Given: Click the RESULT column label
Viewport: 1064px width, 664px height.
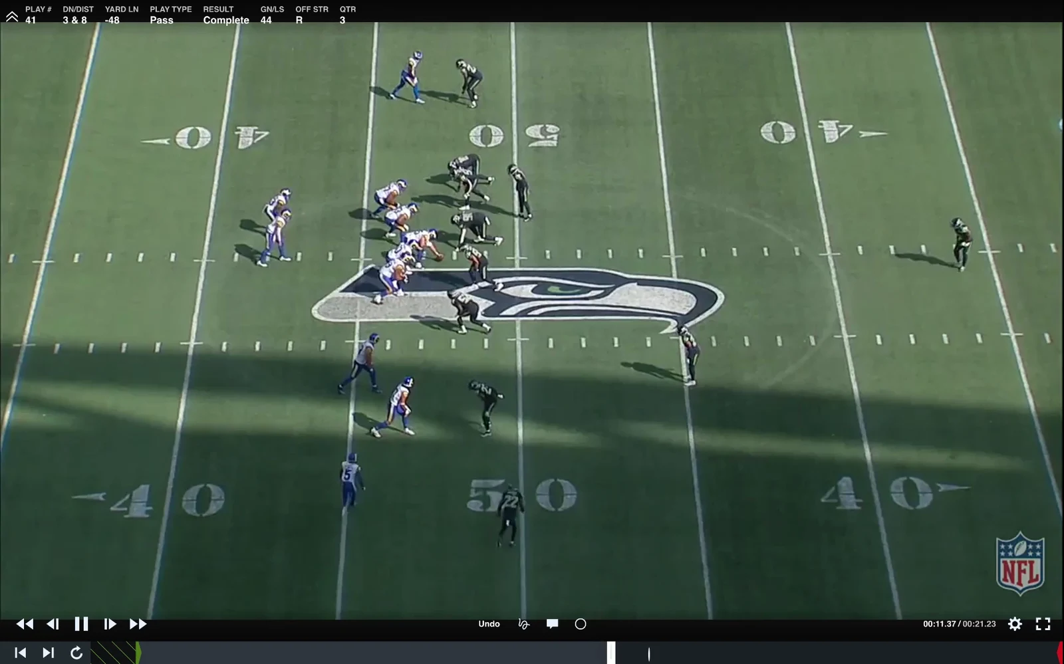Looking at the screenshot, I should 218,9.
